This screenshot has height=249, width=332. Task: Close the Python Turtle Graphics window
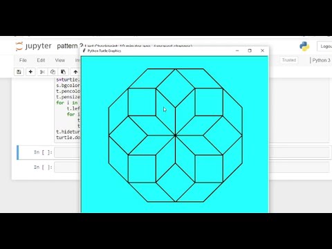pos(262,50)
